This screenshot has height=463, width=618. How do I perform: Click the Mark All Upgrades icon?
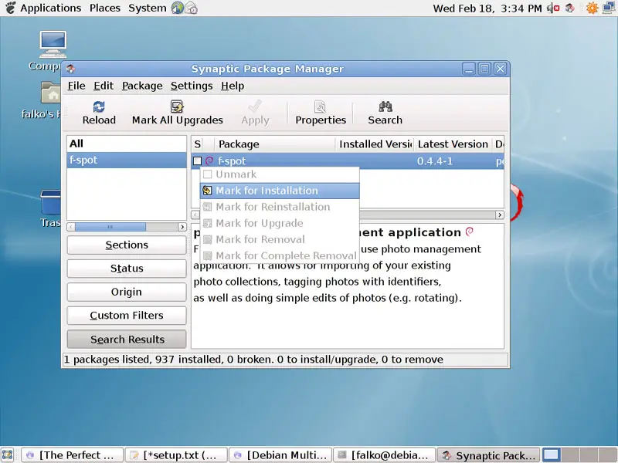(177, 106)
